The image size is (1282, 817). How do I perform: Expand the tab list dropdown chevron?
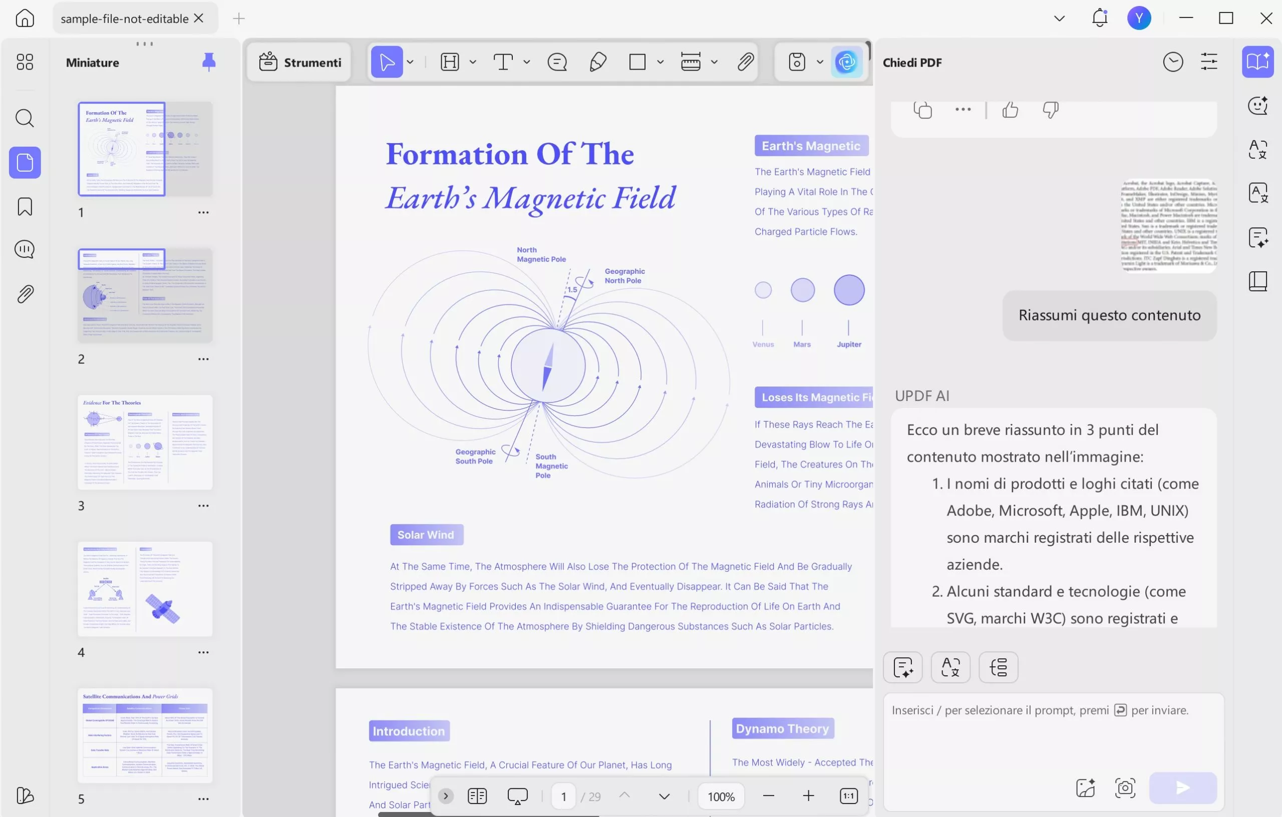click(1059, 19)
